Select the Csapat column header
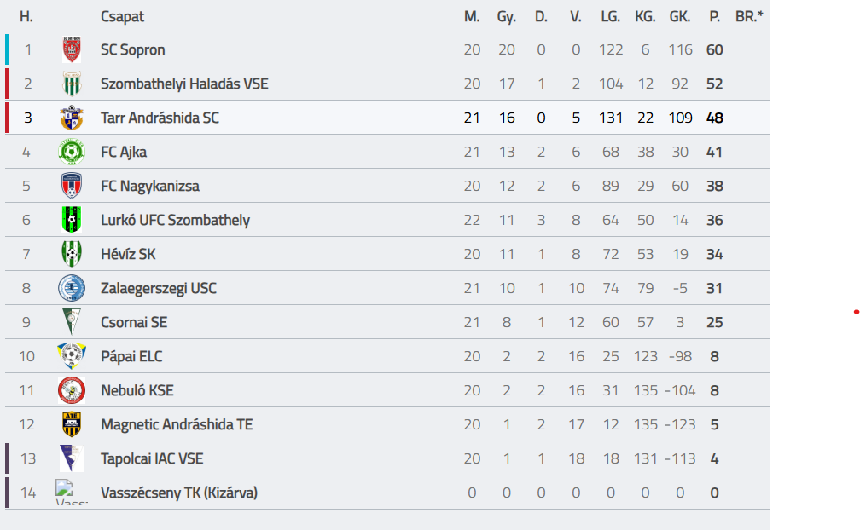The width and height of the screenshot is (860, 530). (x=122, y=16)
